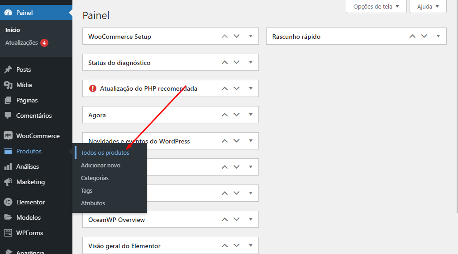Open the Comentários menu
458x254 pixels.
(x=34, y=115)
